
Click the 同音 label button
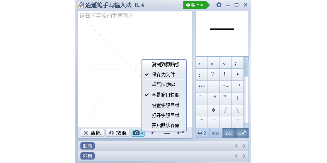coord(88,156)
